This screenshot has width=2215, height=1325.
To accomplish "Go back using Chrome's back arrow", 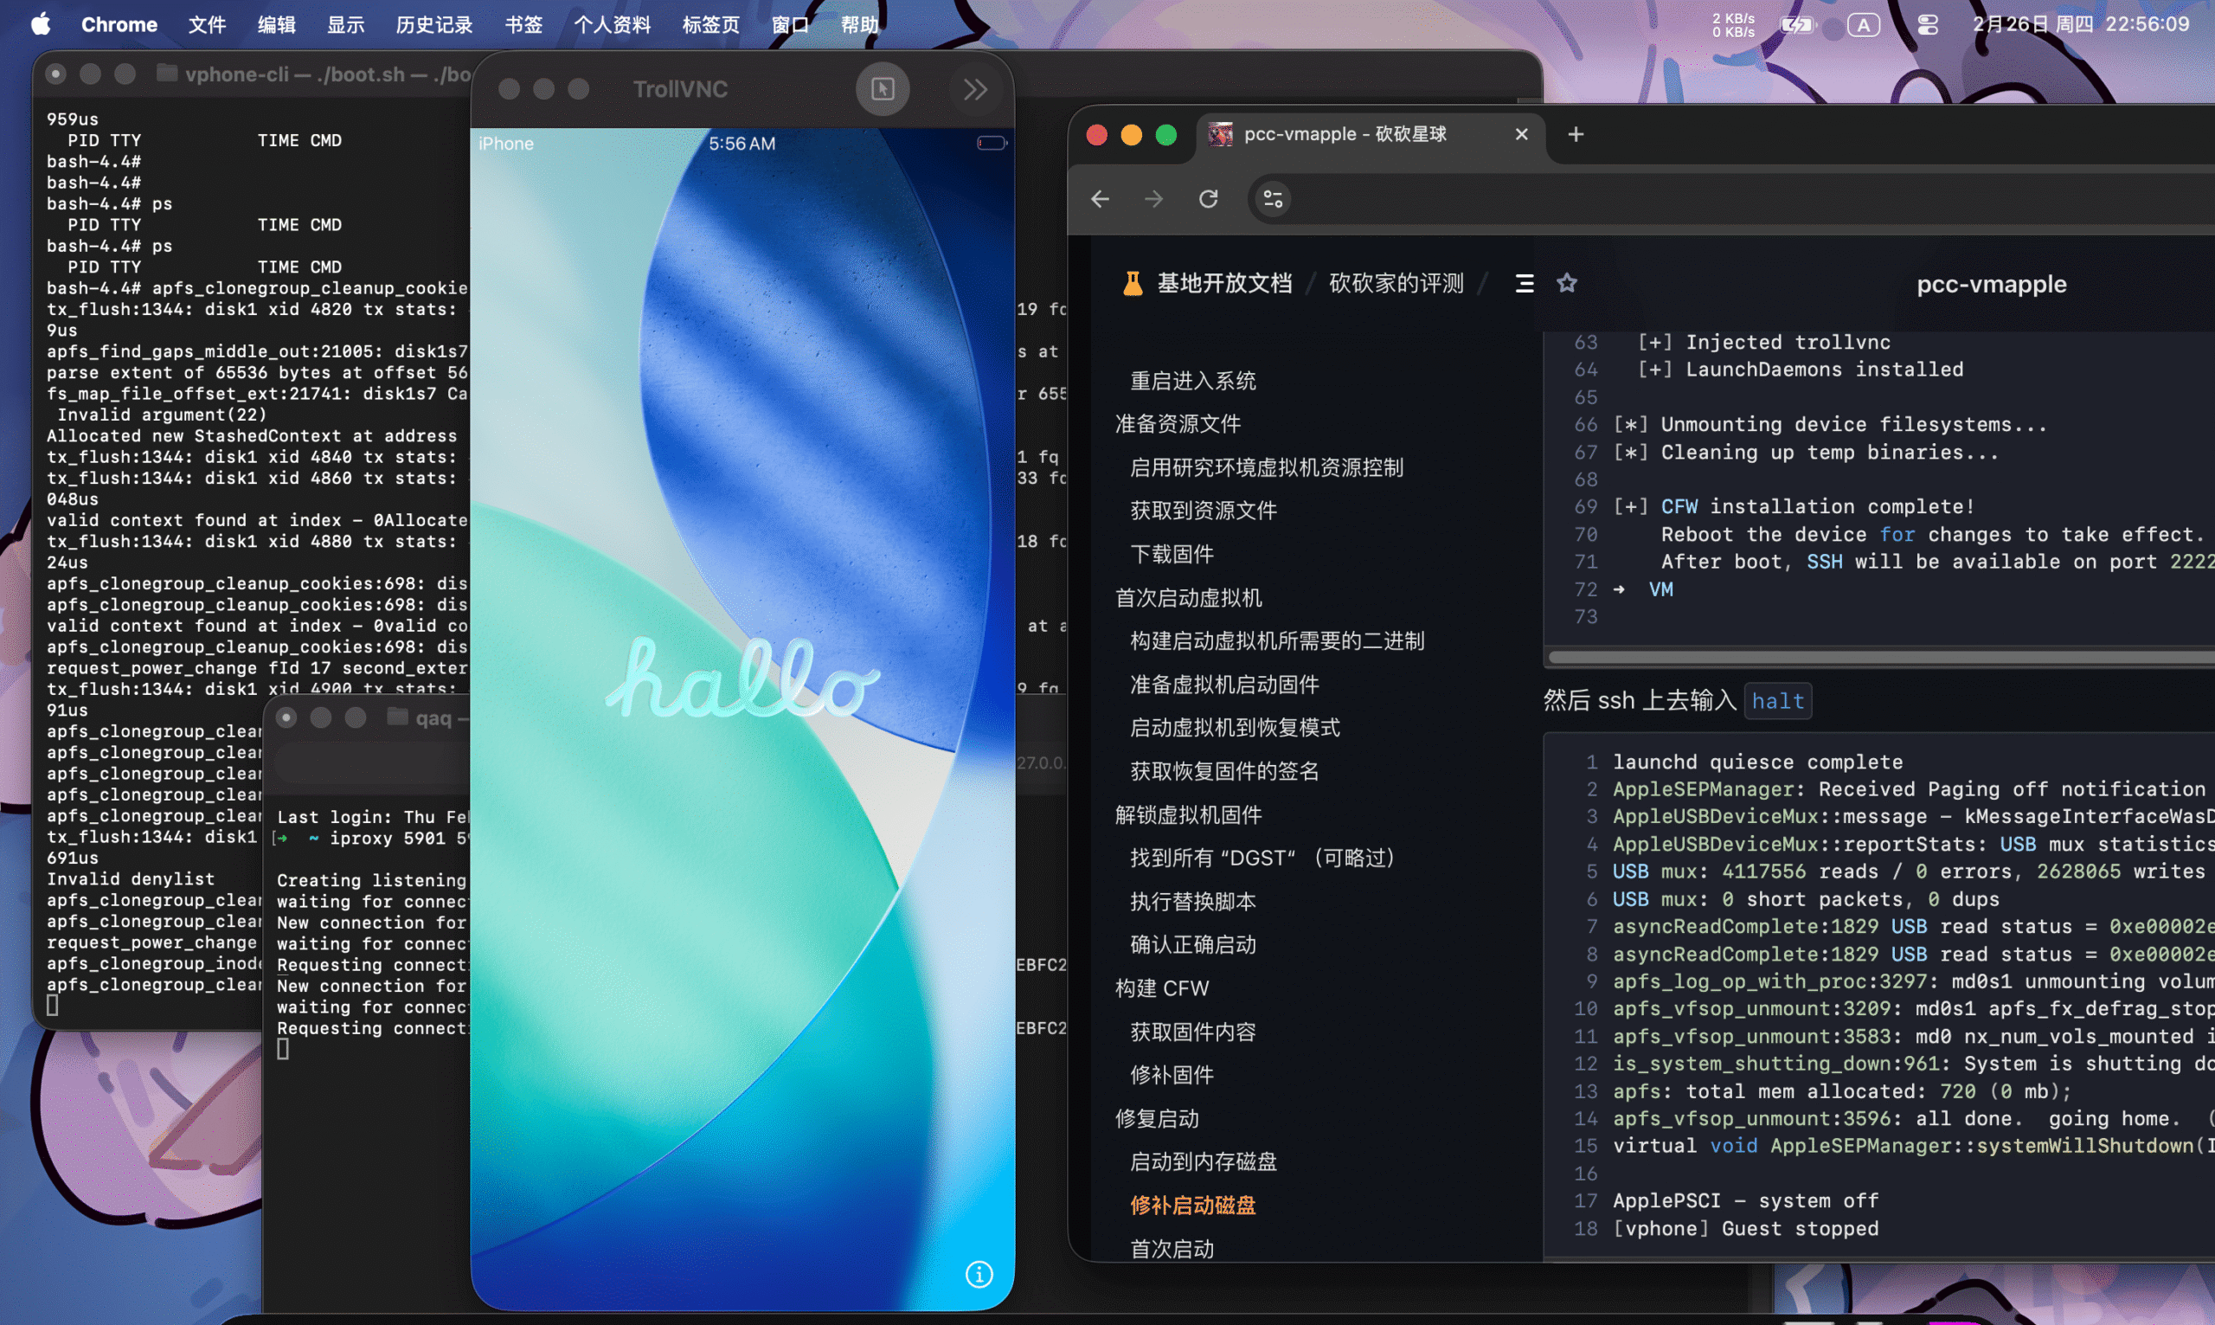I will point(1101,199).
